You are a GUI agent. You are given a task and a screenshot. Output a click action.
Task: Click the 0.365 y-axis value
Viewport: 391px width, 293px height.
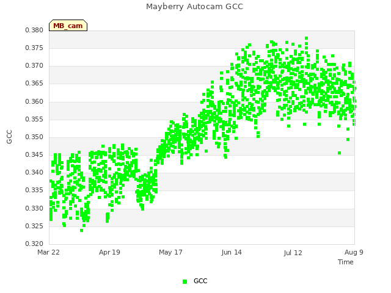click(x=34, y=84)
